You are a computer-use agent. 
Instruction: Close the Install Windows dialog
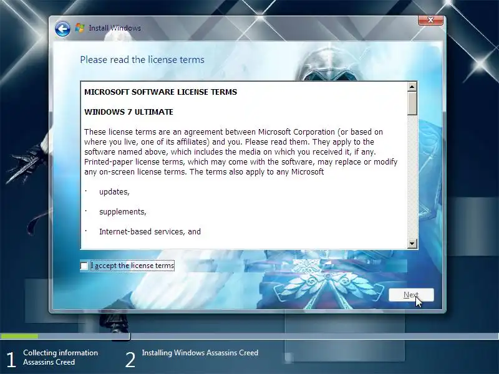(430, 20)
